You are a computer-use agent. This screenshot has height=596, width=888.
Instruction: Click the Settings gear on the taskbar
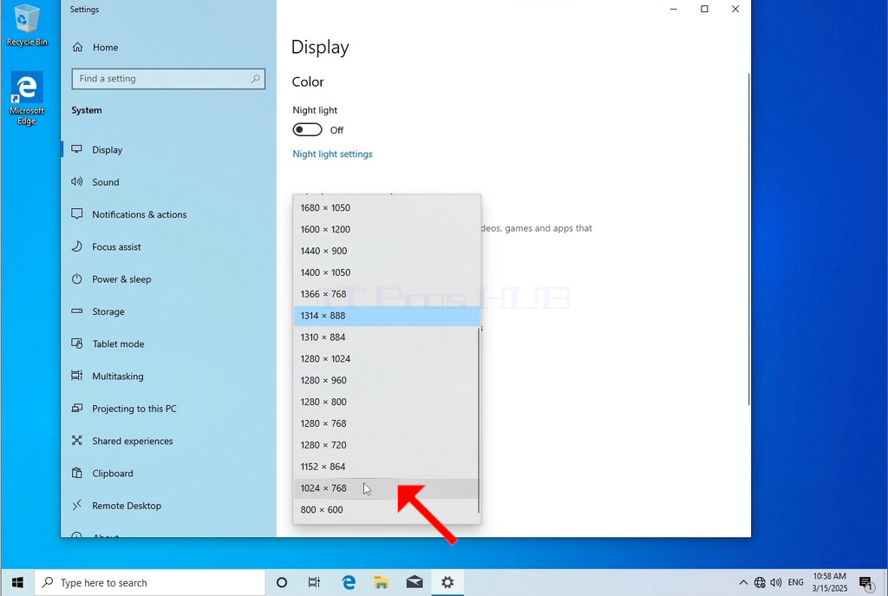pyautogui.click(x=447, y=582)
